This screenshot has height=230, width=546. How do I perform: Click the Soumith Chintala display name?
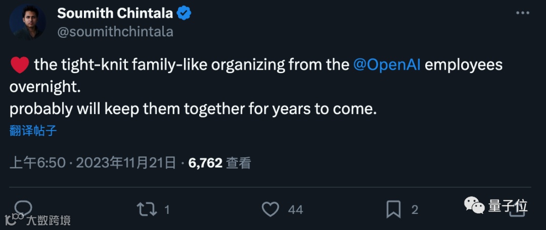coord(115,13)
